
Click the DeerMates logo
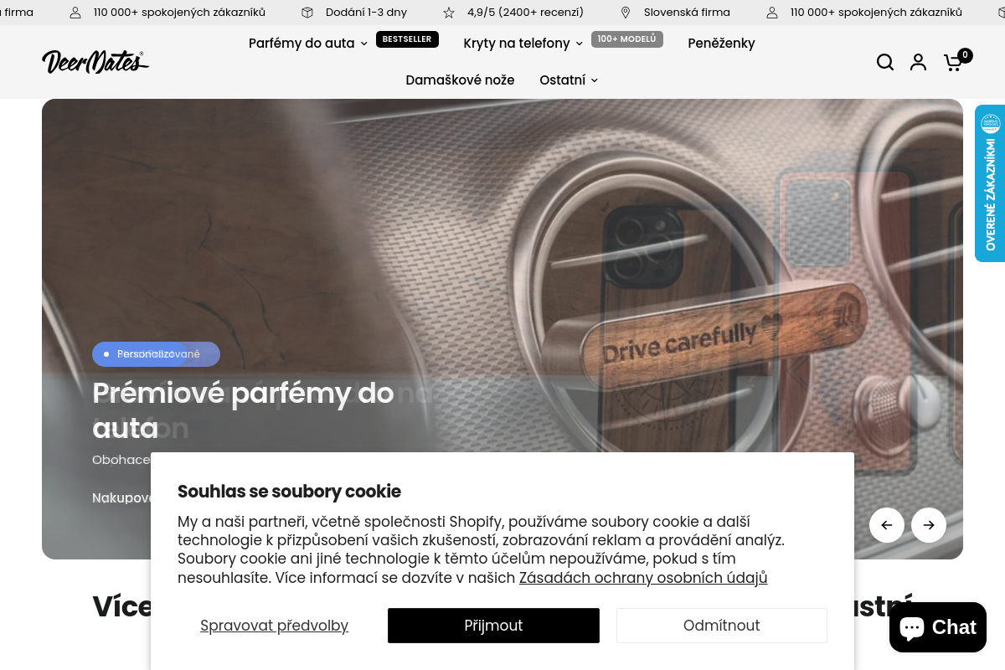pos(95,61)
